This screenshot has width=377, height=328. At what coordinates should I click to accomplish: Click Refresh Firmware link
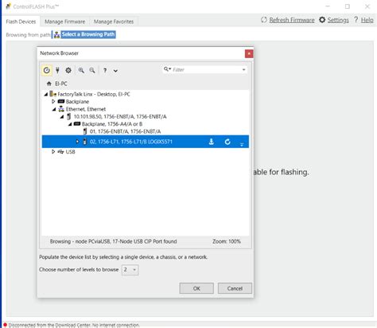292,20
